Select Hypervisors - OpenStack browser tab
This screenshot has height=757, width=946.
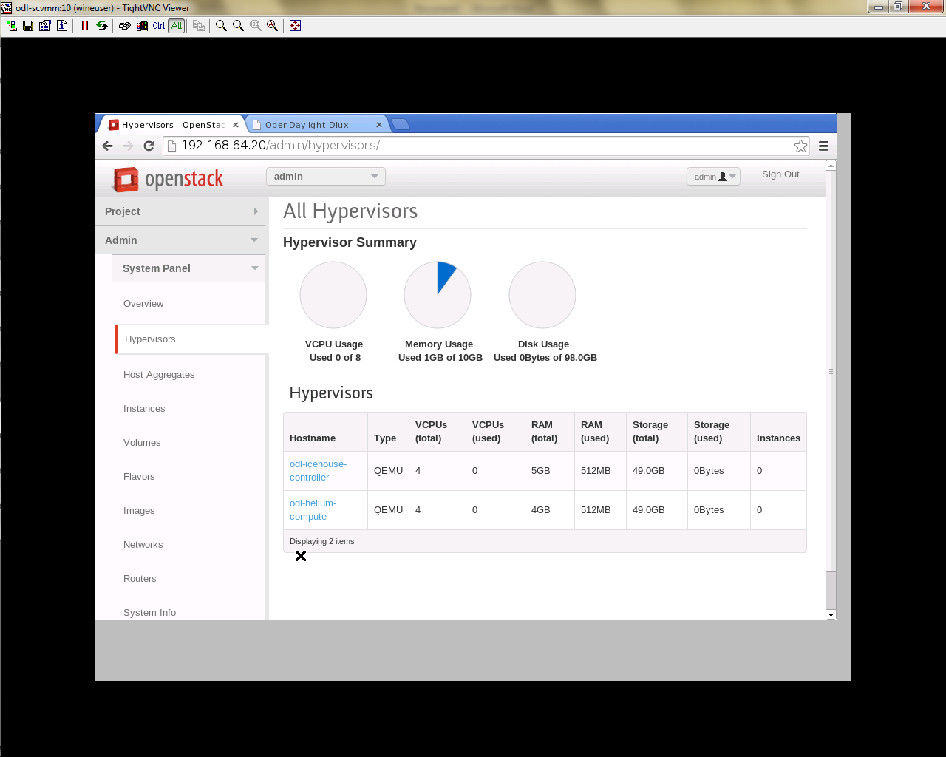pos(172,125)
